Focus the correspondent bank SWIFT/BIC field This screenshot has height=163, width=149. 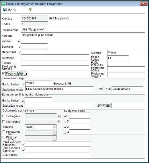pyautogui.click(x=127, y=106)
